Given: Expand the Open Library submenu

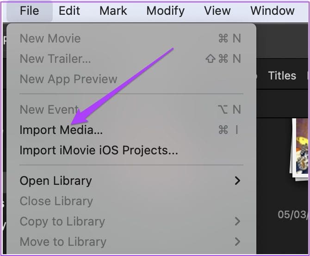Looking at the screenshot, I should (131, 181).
